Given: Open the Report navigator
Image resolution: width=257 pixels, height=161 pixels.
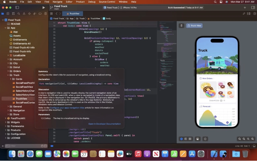Looking at the screenshot, I should coord(46,14).
